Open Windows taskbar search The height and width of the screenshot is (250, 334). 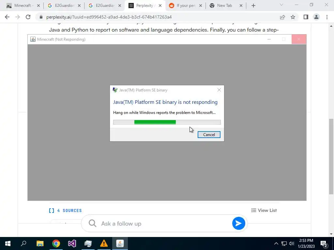click(23, 243)
